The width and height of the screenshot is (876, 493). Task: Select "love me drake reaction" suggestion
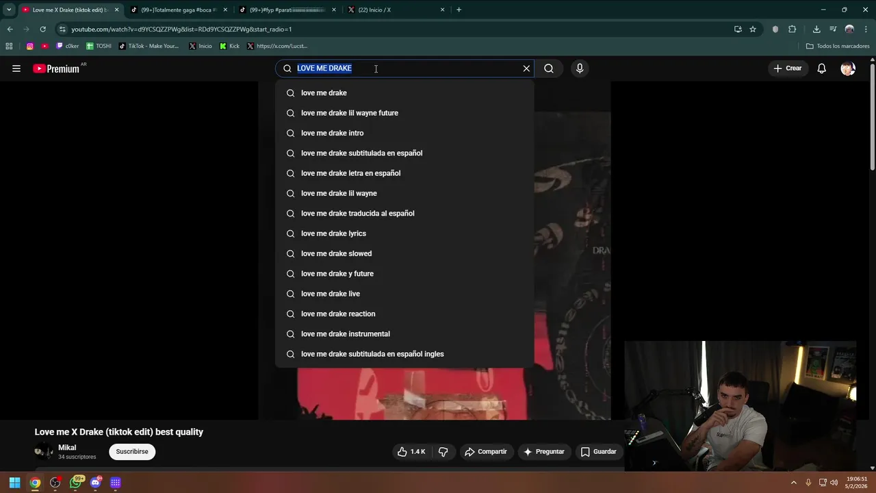tap(404, 314)
